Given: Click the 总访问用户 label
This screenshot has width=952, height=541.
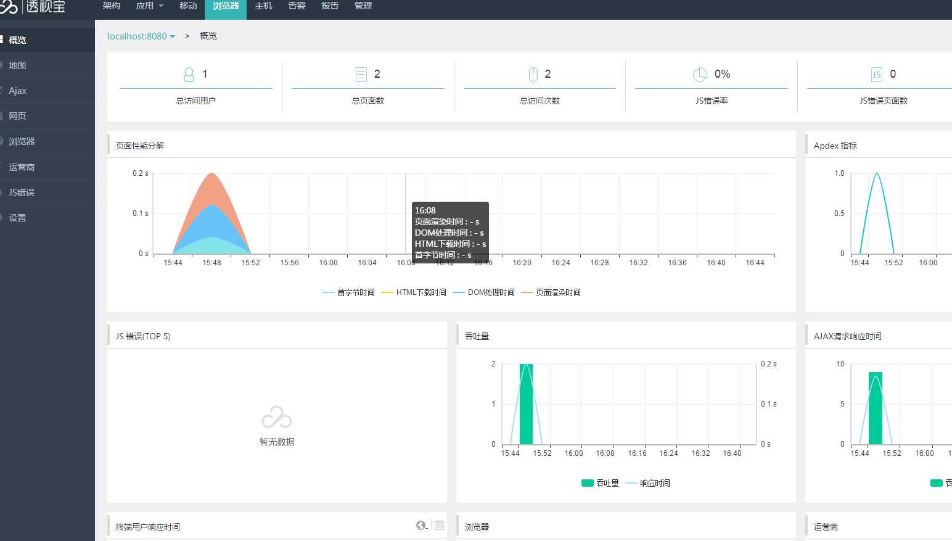Looking at the screenshot, I should click(196, 101).
